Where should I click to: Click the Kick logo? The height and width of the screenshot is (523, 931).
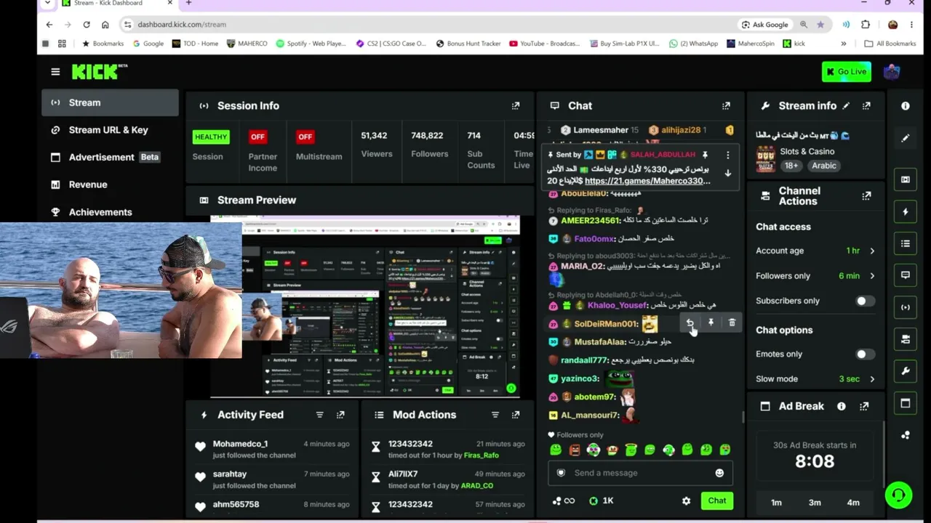(100, 71)
